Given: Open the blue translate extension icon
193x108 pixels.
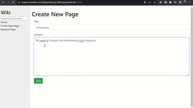Looking at the screenshot, I should [166, 2].
